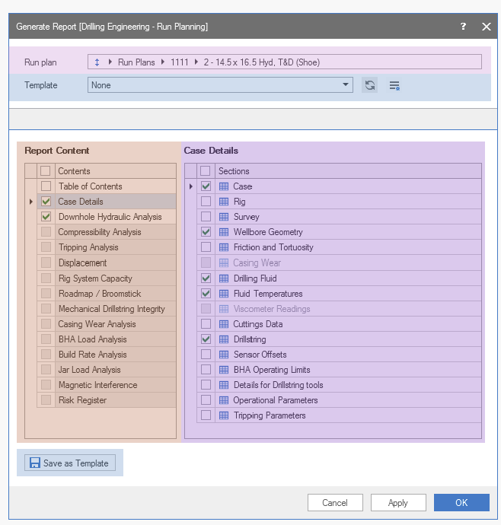Select the Build Rate Analysis row
Screen dimensions: 501x525
pyautogui.click(x=107, y=355)
